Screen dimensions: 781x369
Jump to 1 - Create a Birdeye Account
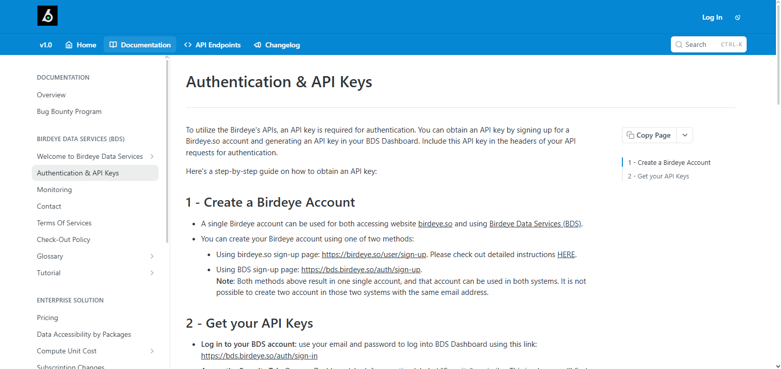click(x=669, y=162)
